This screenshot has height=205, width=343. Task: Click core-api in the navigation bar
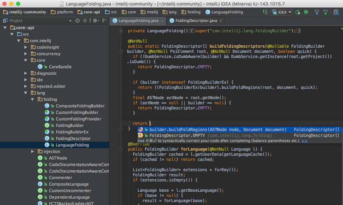coord(88,12)
